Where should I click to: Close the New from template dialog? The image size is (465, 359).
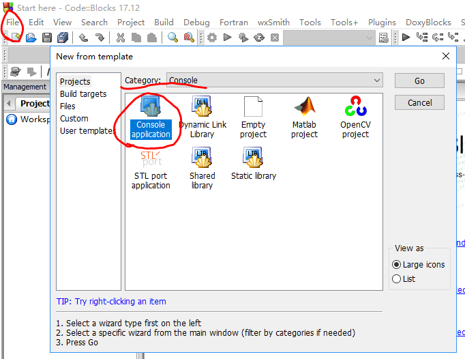pyautogui.click(x=445, y=56)
